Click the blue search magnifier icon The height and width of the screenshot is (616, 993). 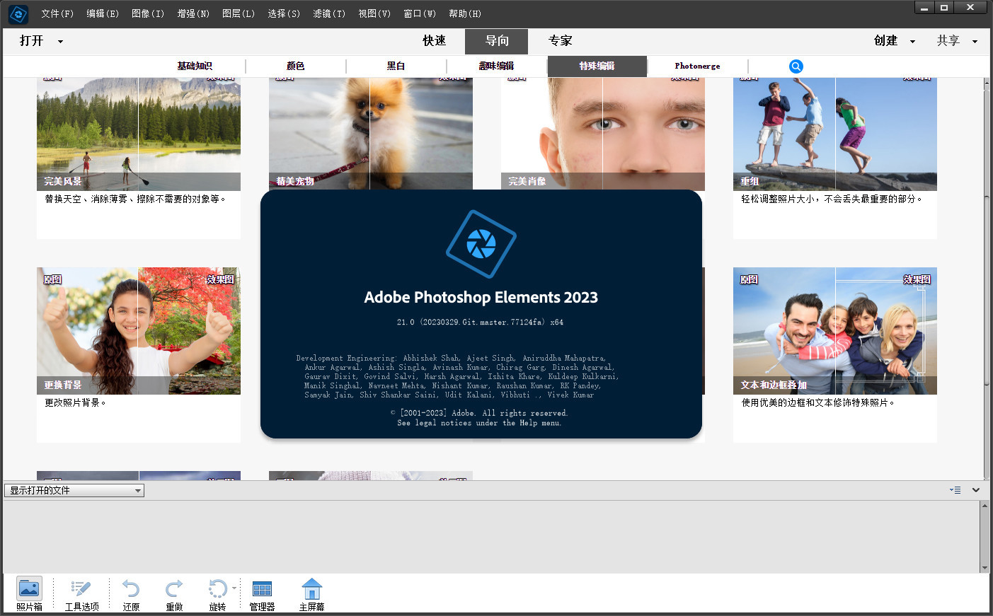tap(796, 66)
